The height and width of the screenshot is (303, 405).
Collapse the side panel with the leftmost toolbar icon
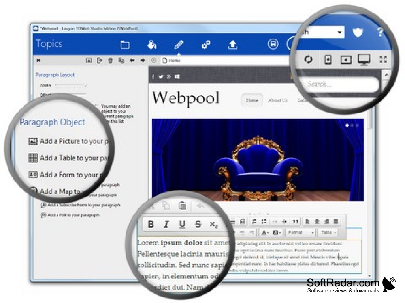point(38,61)
